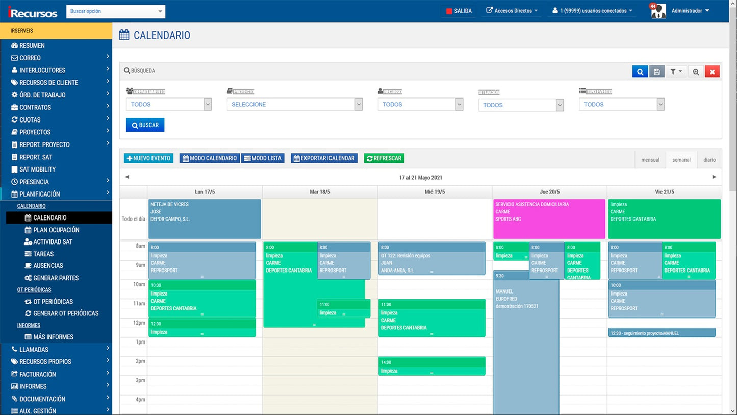
Task: Click the save search floppy disk icon
Action: coord(657,72)
